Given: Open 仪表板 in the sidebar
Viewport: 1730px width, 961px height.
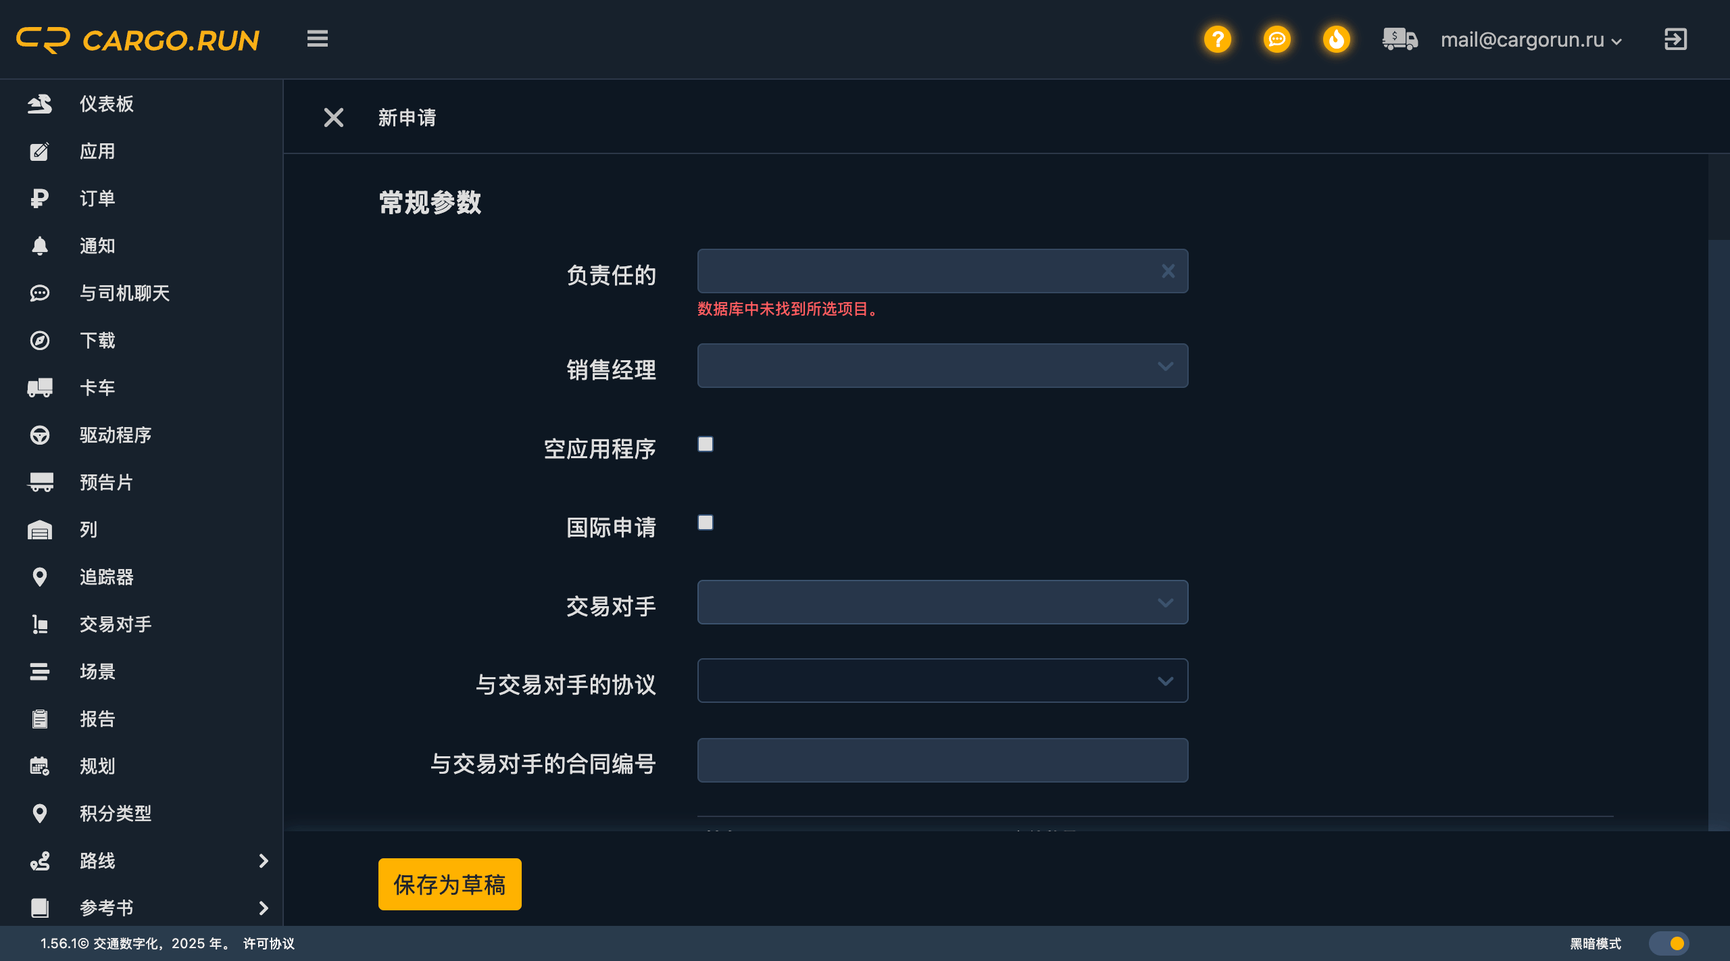Looking at the screenshot, I should tap(106, 103).
